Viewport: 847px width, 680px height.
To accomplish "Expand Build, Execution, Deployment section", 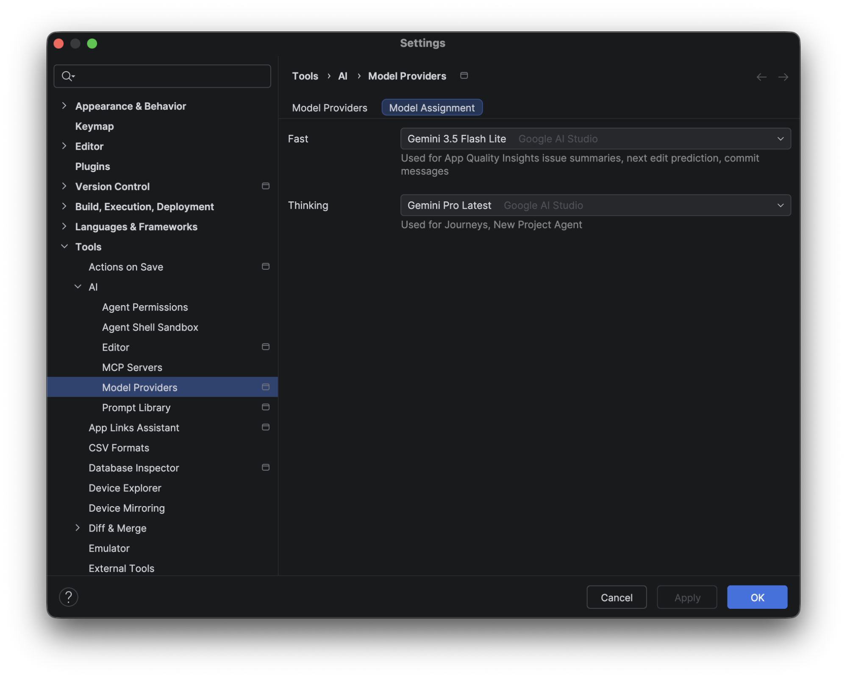I will (x=64, y=206).
